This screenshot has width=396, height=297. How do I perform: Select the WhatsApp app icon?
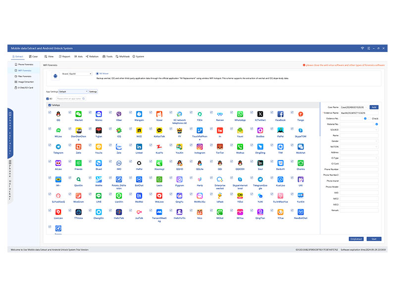240,114
